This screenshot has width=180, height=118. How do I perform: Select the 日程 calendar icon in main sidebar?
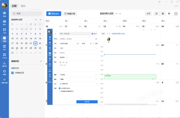(x=4, y=39)
